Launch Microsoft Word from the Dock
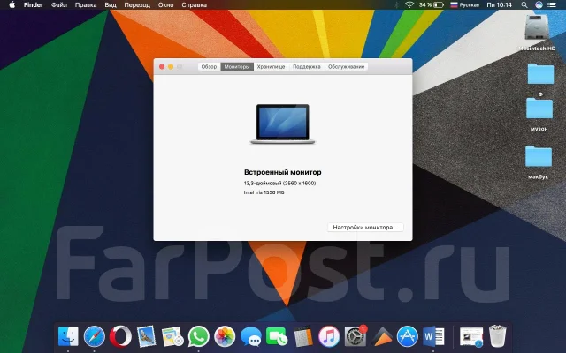The image size is (566, 353). [x=433, y=336]
